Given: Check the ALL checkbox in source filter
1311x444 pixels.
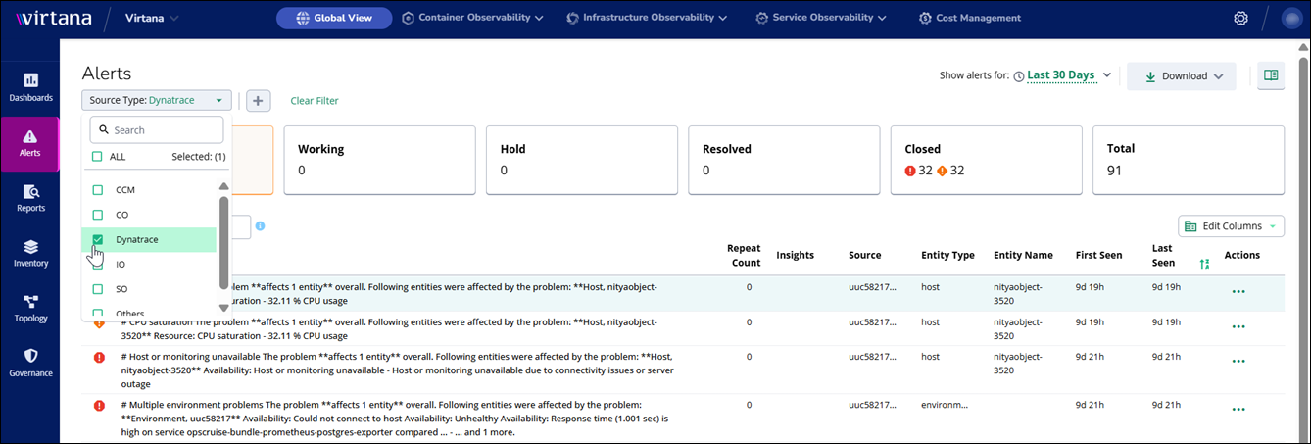Looking at the screenshot, I should coord(97,156).
